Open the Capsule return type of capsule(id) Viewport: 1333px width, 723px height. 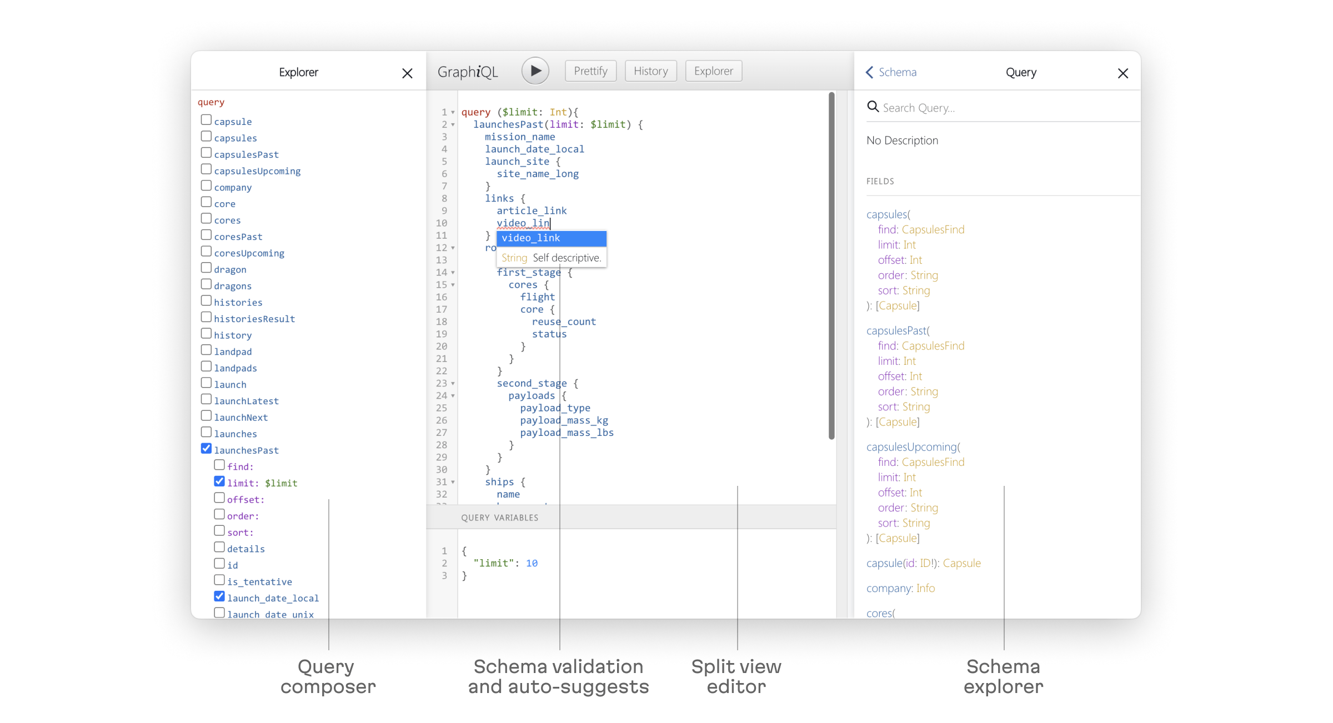point(962,563)
